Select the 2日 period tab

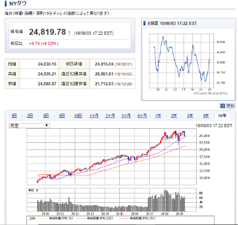30,116
